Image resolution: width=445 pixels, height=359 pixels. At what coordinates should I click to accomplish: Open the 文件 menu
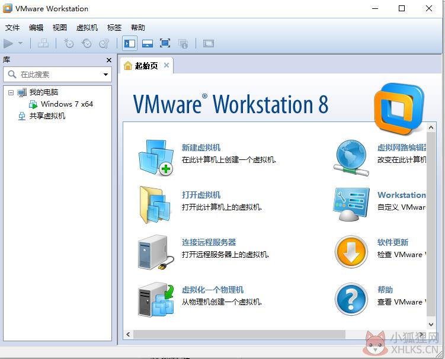[x=12, y=27]
